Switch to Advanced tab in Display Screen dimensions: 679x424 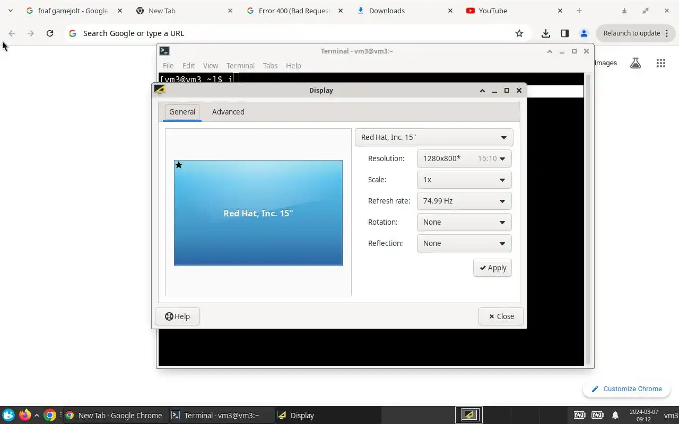tap(228, 112)
